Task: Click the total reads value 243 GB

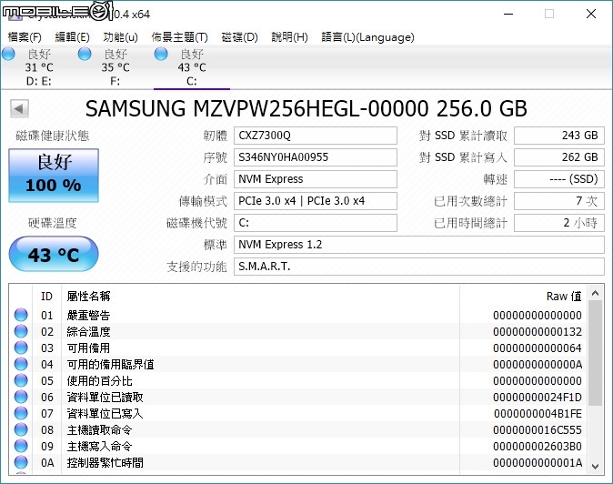Action: pyautogui.click(x=559, y=136)
